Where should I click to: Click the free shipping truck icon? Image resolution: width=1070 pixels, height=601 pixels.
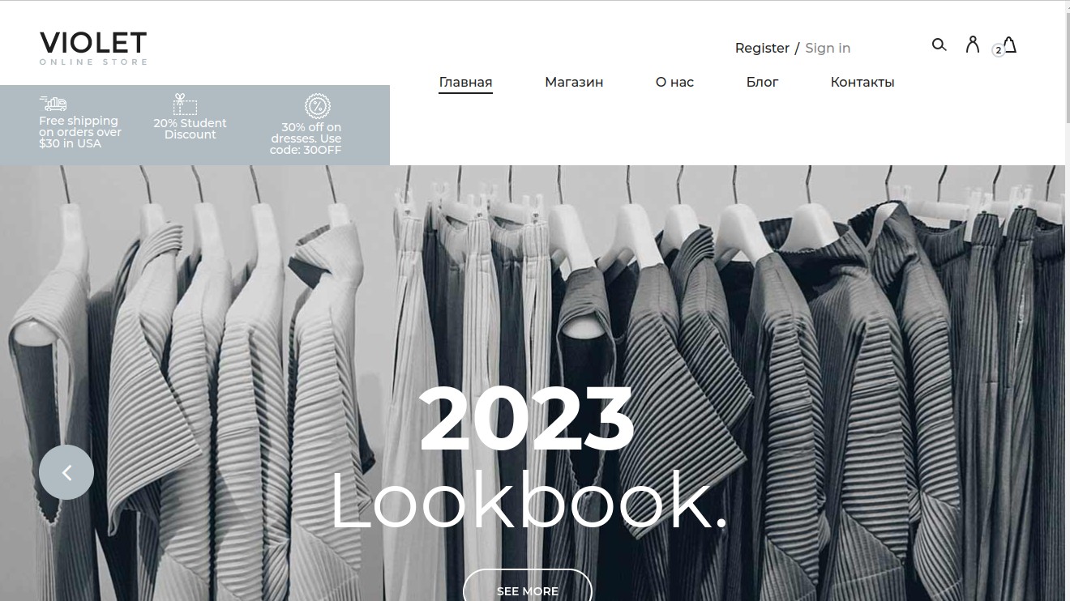[x=53, y=104]
